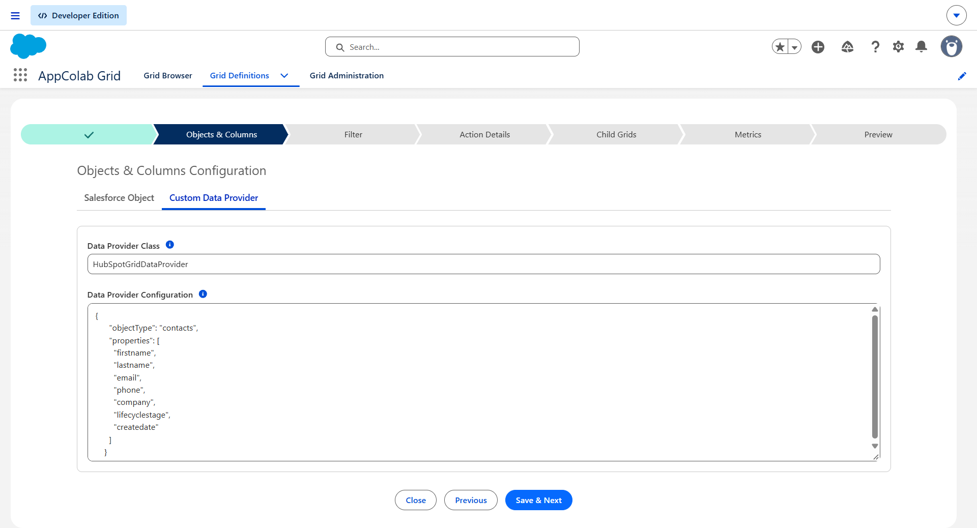Image resolution: width=977 pixels, height=528 pixels.
Task: Go to the Filter step
Action: tap(353, 134)
